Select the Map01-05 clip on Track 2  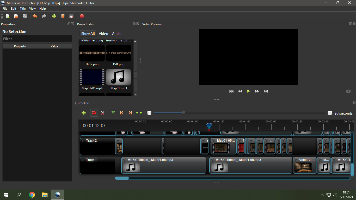point(224,146)
